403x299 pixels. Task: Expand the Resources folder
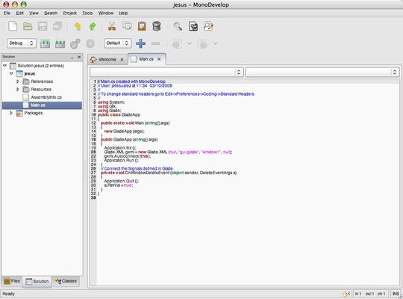(x=18, y=90)
